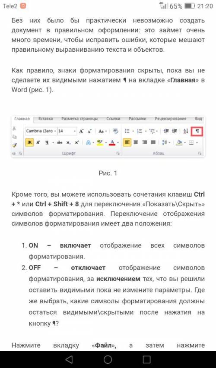
Task: Open the Вид ribbon tab
Action: tap(199, 119)
